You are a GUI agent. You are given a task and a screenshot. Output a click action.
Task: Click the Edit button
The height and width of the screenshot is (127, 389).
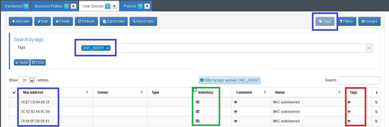tap(42, 21)
